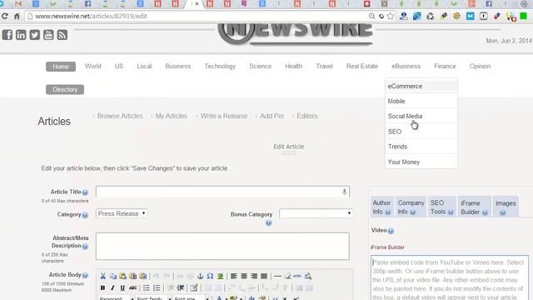Viewport: 533px width, 300px height.
Task: Open the special character Omega icon
Action: click(210, 276)
